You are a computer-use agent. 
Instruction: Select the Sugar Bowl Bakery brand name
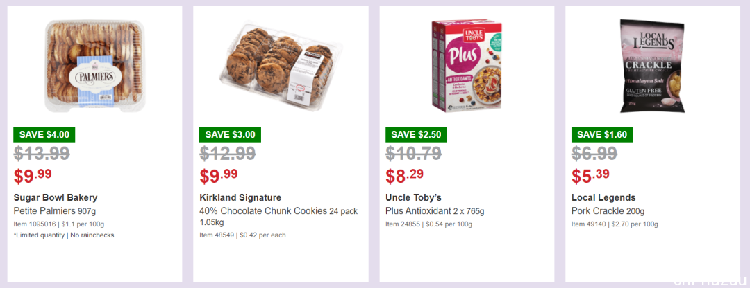[x=56, y=197]
